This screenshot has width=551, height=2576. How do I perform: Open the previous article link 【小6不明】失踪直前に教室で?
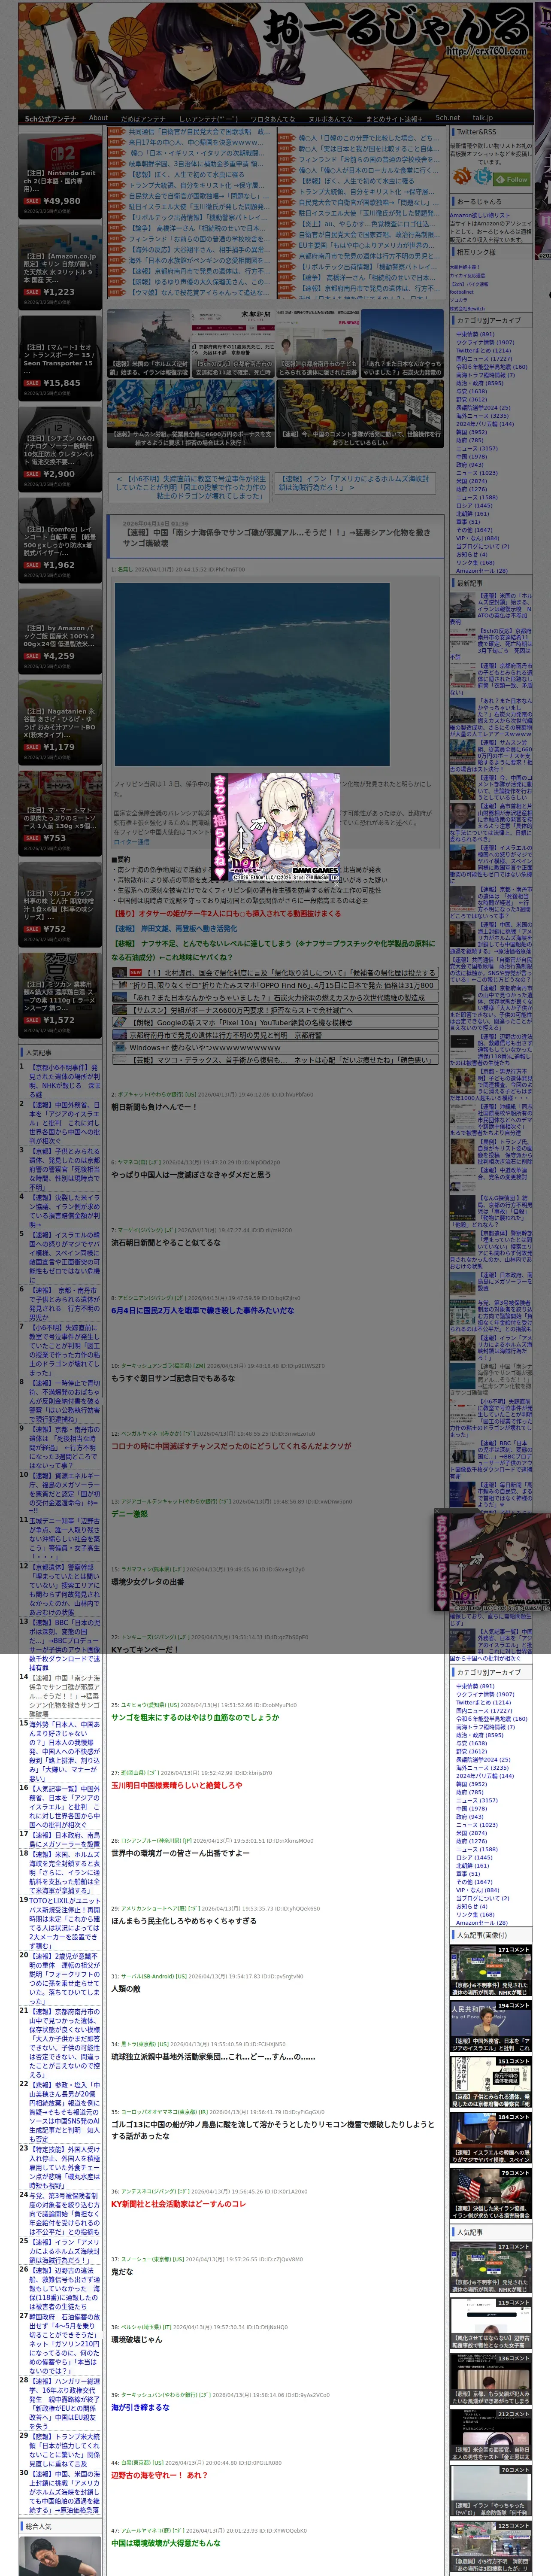[190, 487]
